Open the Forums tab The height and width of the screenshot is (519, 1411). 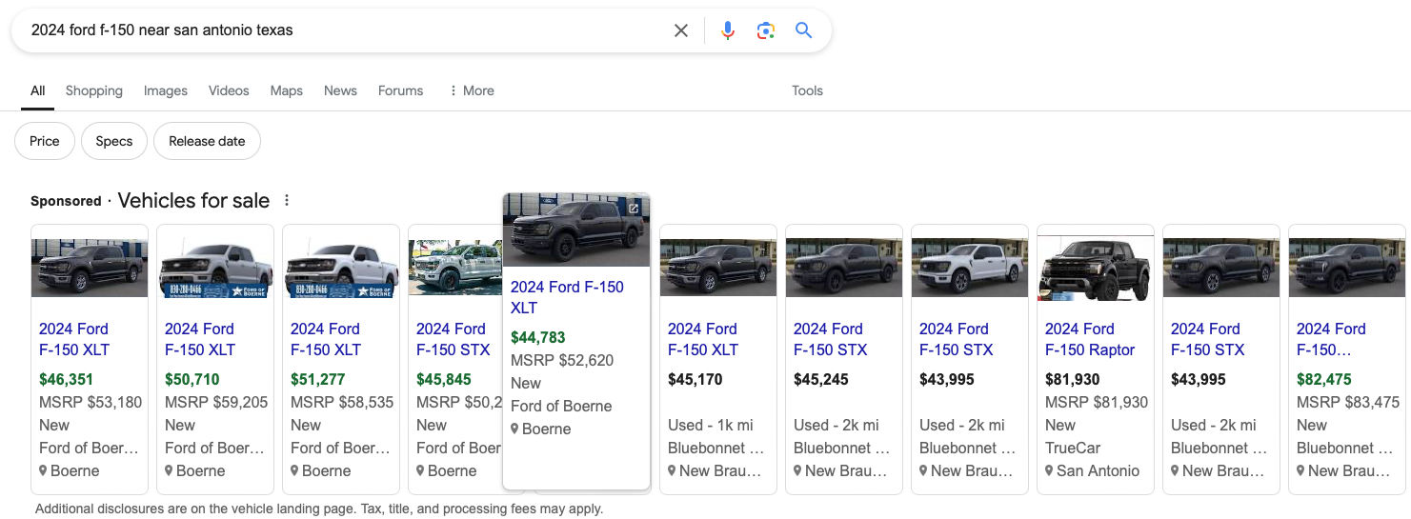(x=400, y=90)
